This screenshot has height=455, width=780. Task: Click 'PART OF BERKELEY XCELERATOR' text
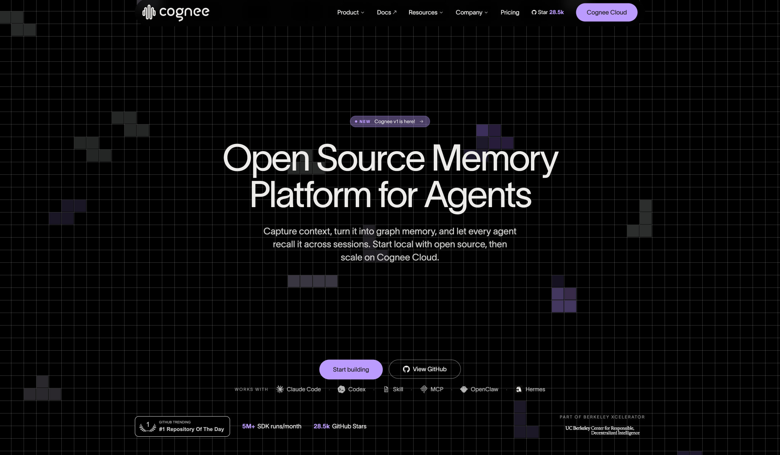click(x=602, y=417)
